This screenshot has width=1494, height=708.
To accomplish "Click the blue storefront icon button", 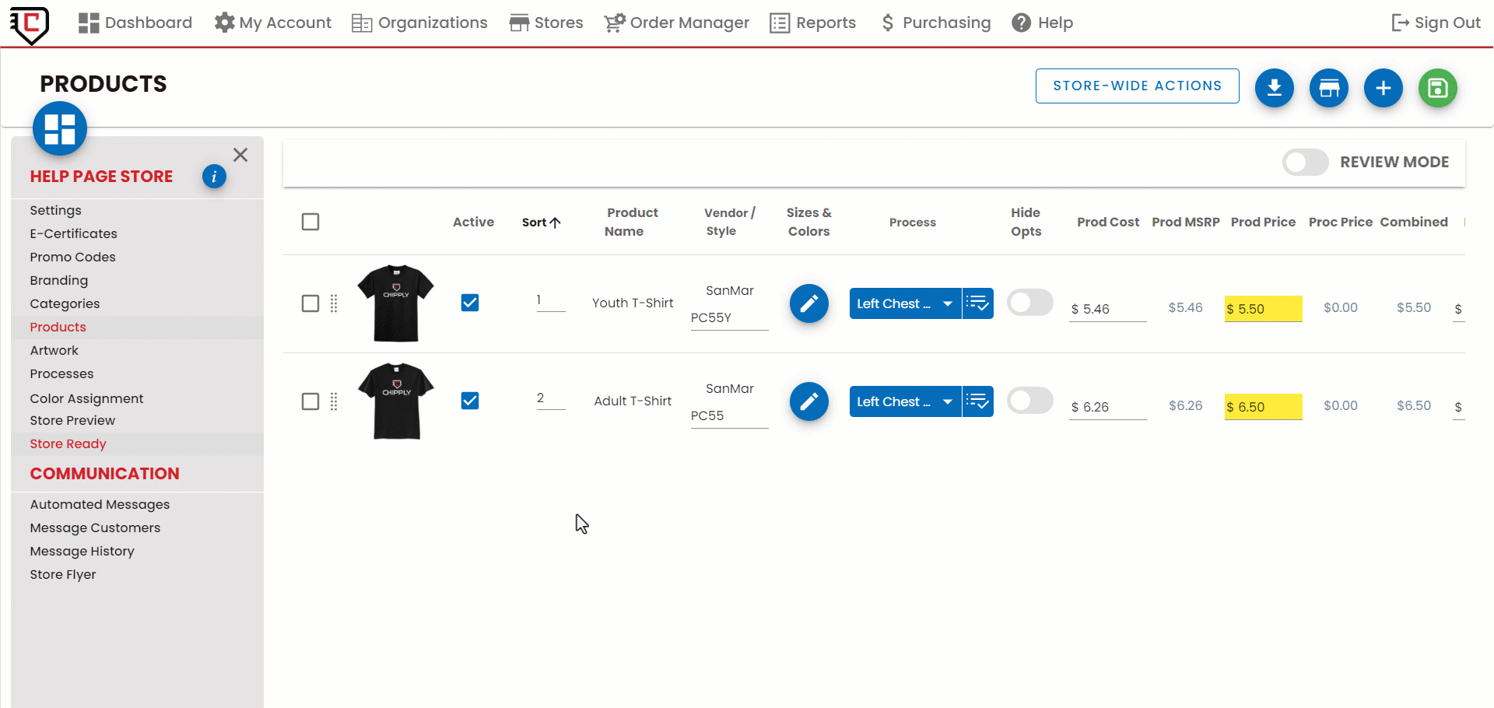I will pyautogui.click(x=1328, y=88).
